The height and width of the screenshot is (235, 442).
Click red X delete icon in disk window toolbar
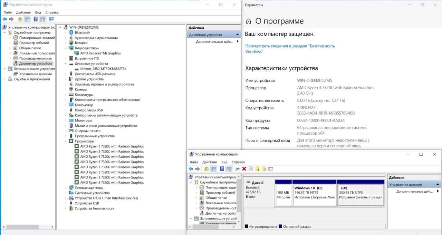point(244,169)
